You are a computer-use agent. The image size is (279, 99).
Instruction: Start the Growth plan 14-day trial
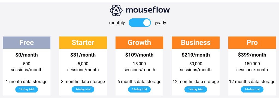tap(139, 90)
